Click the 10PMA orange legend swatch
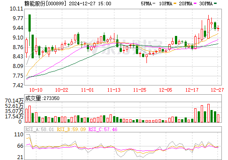The width and height of the screenshot is (228, 160). [x=175, y=4]
